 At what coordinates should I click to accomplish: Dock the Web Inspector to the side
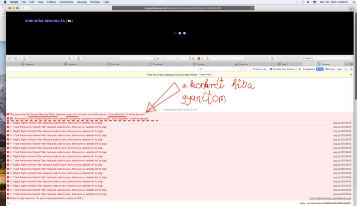coord(25,58)
